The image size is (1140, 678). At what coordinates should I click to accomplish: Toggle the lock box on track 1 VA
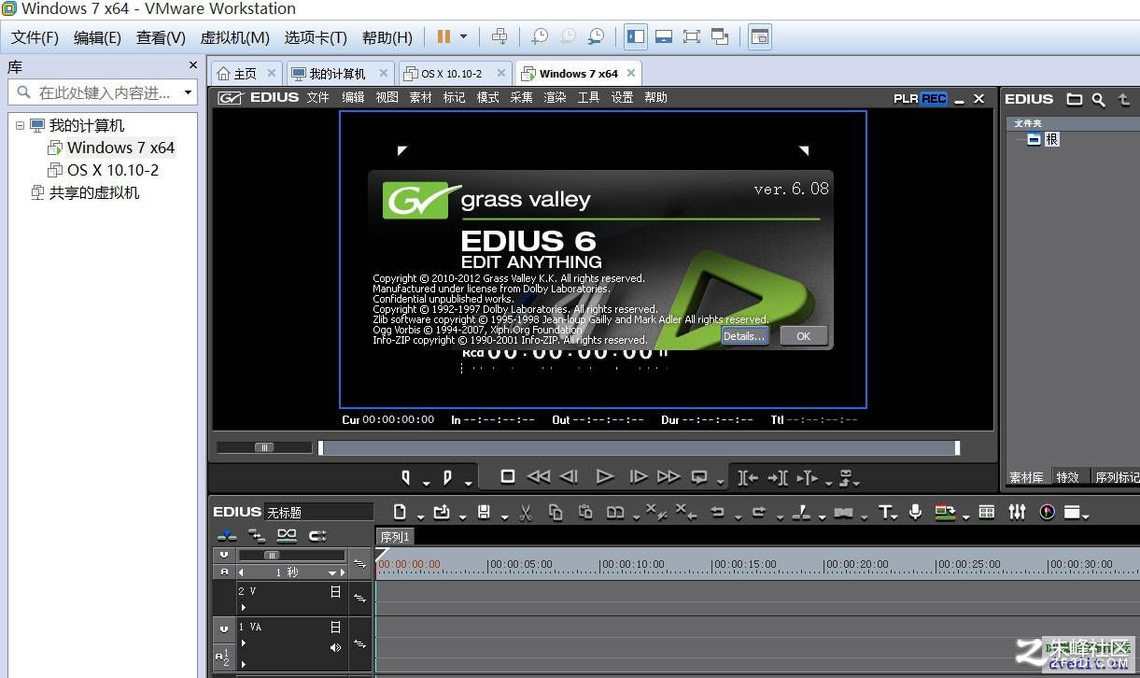(x=335, y=628)
